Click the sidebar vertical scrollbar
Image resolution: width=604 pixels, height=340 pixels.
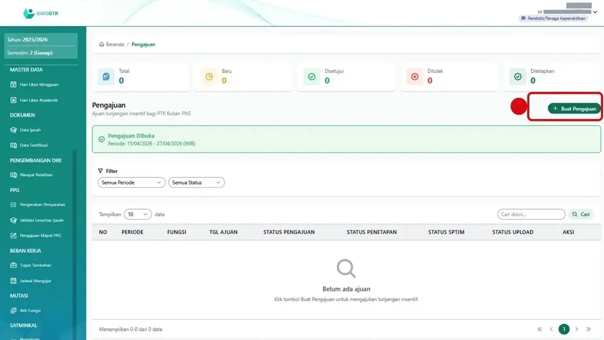74,244
